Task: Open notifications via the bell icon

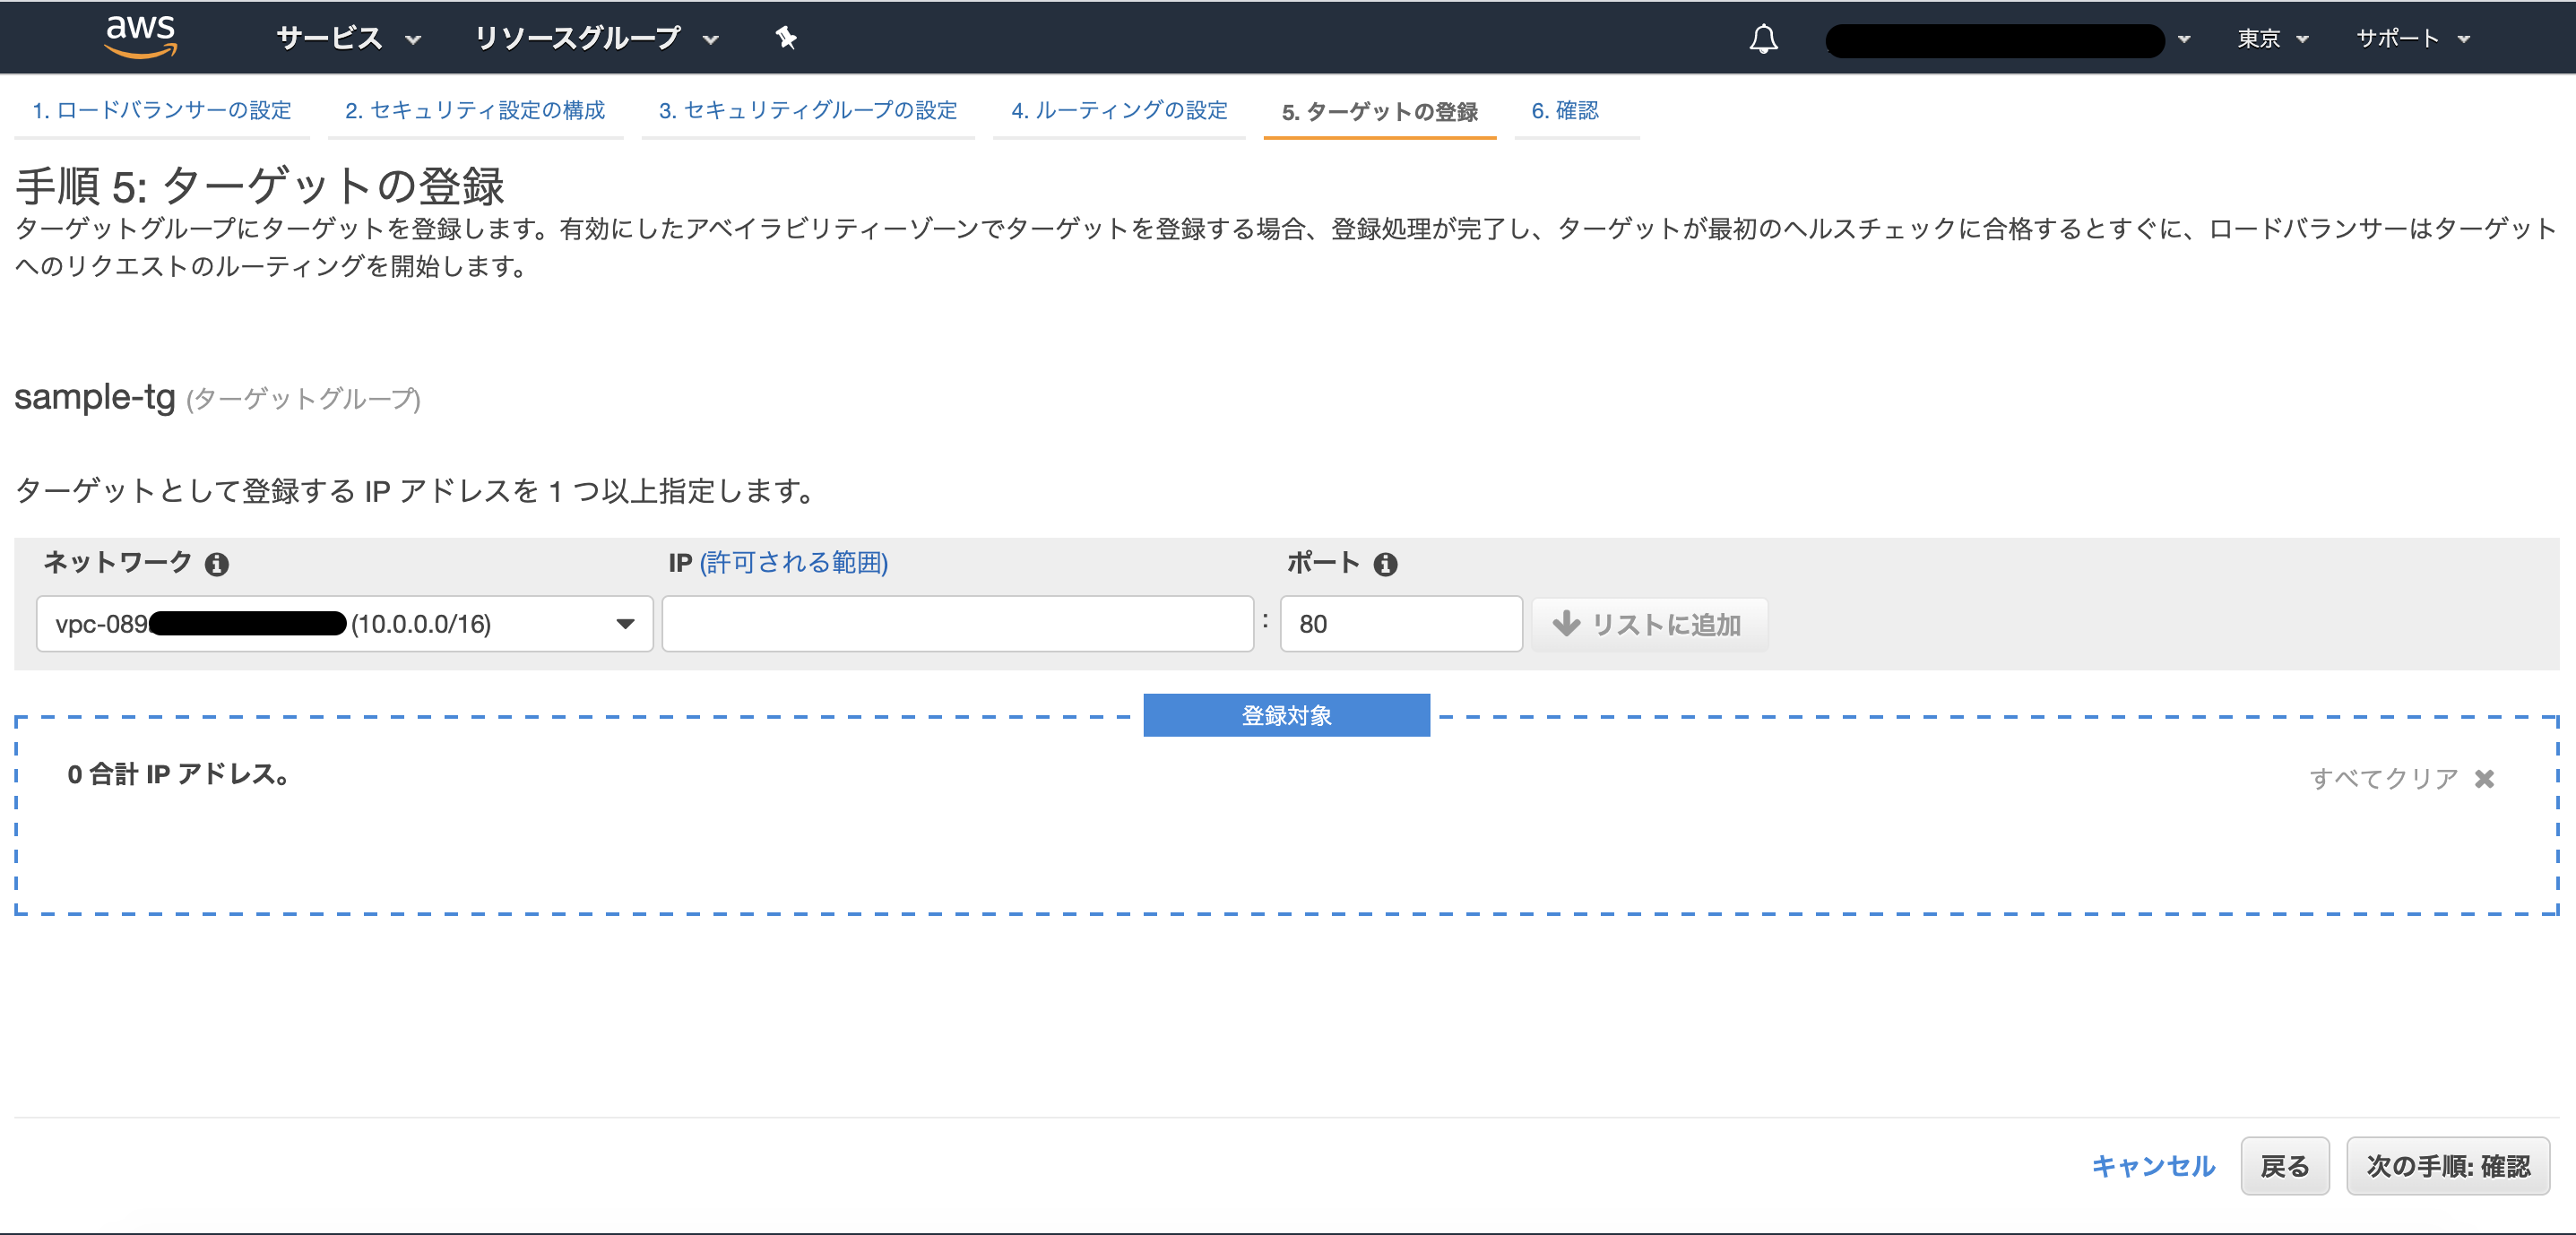Action: [1763, 38]
